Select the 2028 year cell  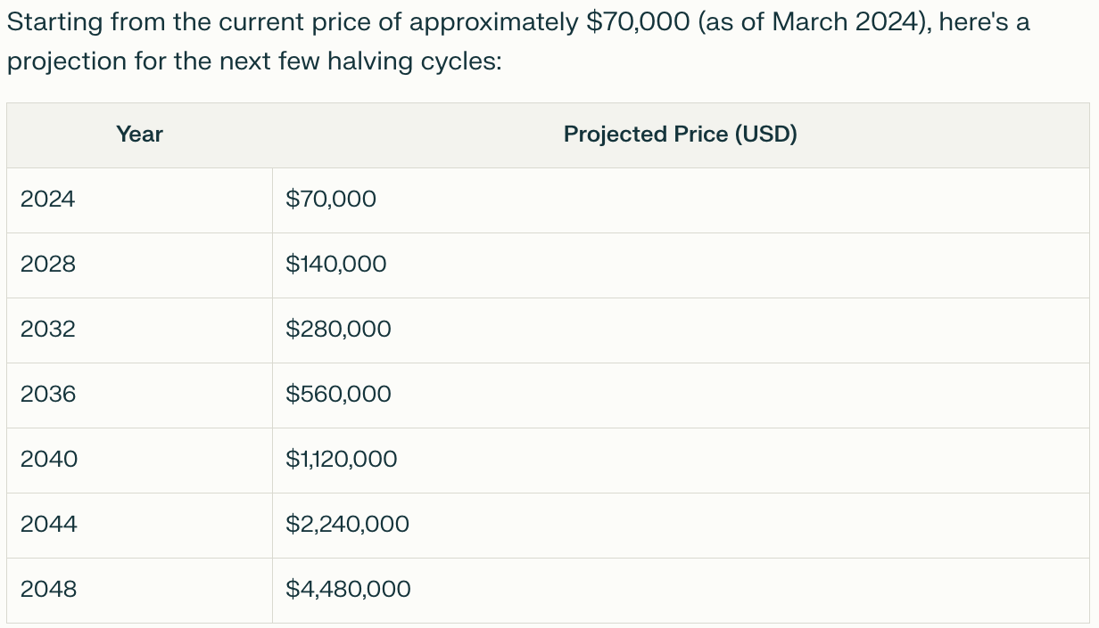click(x=139, y=265)
